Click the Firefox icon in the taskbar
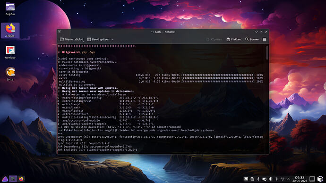326x183 pixels. click(x=21, y=179)
